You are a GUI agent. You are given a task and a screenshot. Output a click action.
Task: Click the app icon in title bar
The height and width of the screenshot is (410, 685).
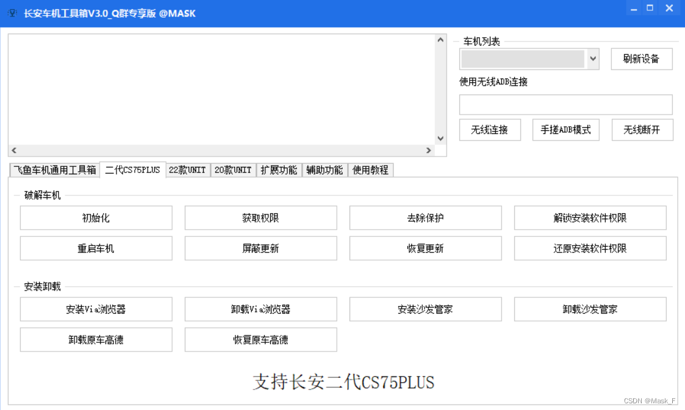pyautogui.click(x=12, y=13)
